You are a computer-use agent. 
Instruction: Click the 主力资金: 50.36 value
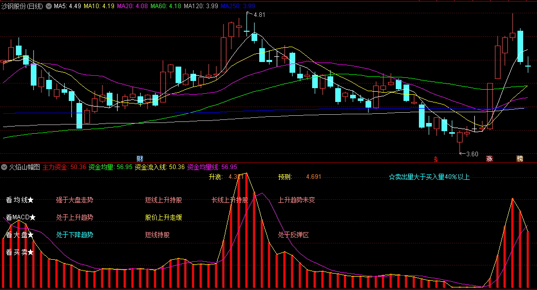64,167
